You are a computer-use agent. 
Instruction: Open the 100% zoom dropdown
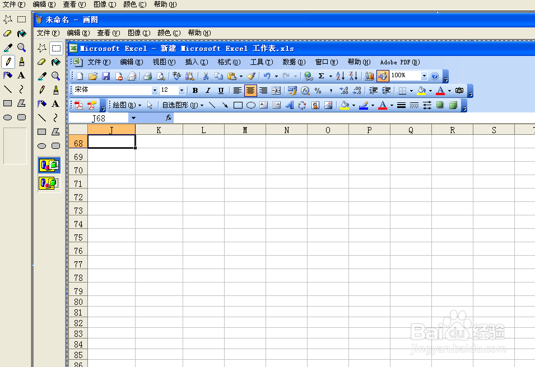pos(424,76)
